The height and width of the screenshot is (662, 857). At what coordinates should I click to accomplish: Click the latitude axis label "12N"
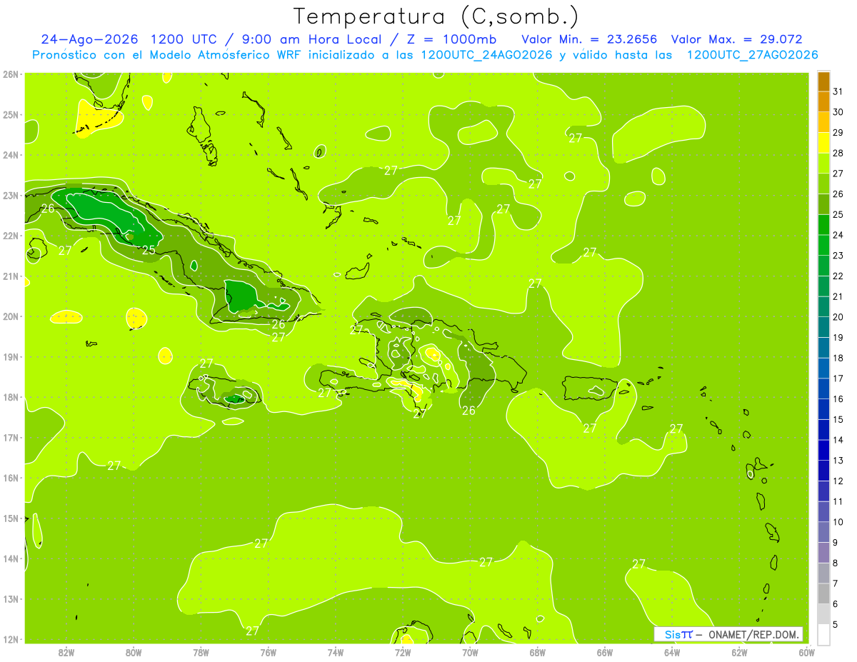[x=10, y=639]
